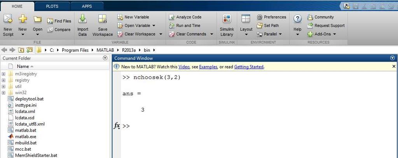Click Run and Time
The width and height of the screenshot is (398, 158).
click(185, 25)
